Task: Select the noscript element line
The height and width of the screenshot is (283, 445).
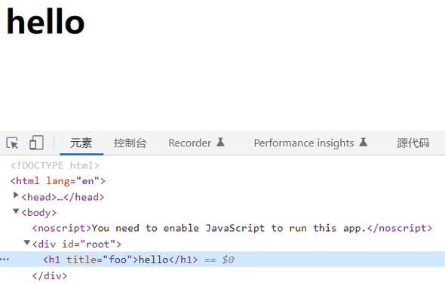Action: (232, 228)
